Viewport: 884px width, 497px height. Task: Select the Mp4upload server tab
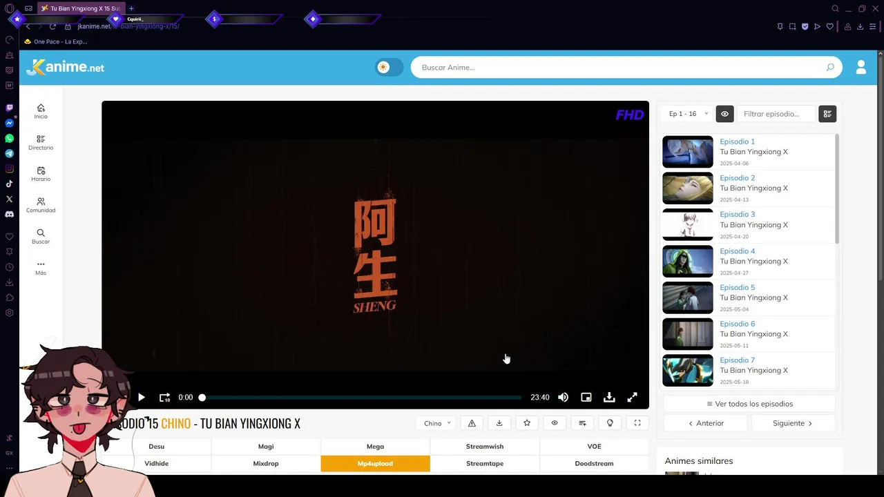coord(375,463)
